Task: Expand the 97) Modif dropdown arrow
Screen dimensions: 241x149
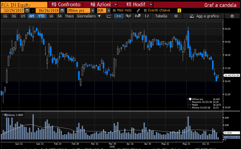Action: pos(151,5)
